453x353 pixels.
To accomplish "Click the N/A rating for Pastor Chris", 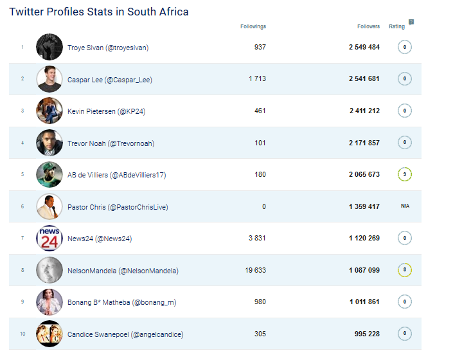I will click(x=405, y=206).
